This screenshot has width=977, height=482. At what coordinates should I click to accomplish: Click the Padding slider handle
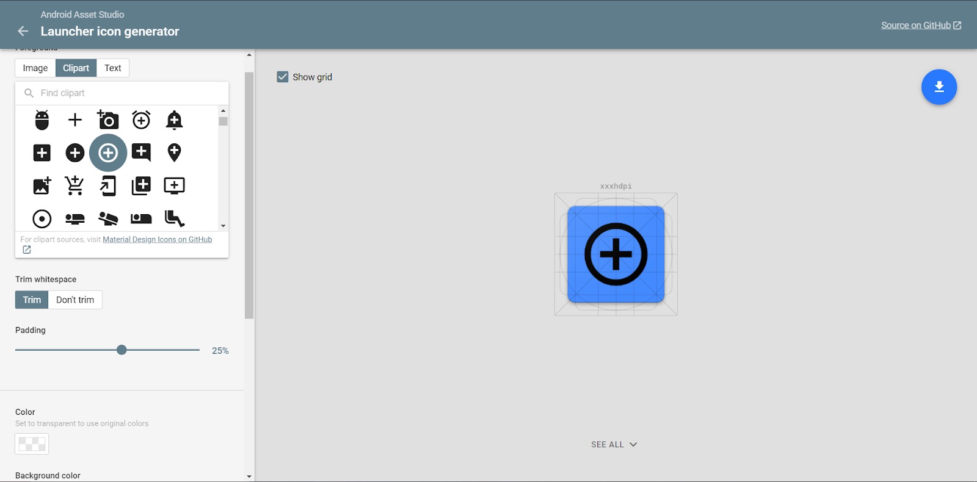pos(122,350)
